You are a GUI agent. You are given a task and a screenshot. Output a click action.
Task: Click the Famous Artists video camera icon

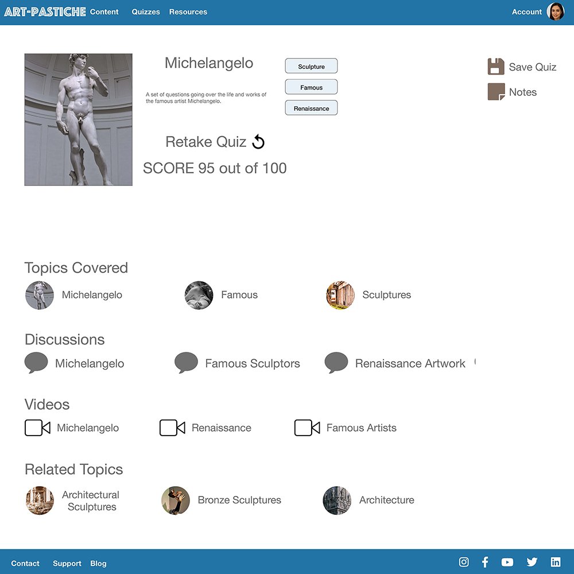[x=307, y=428]
